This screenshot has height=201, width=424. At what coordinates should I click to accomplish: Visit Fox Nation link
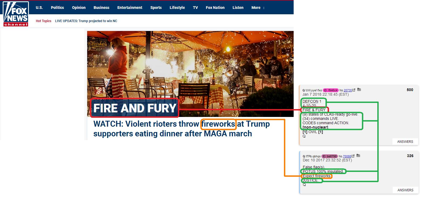click(x=215, y=8)
